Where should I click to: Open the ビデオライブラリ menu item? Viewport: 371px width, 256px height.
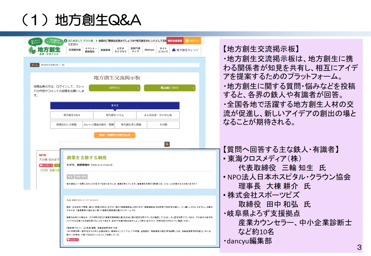click(x=120, y=50)
